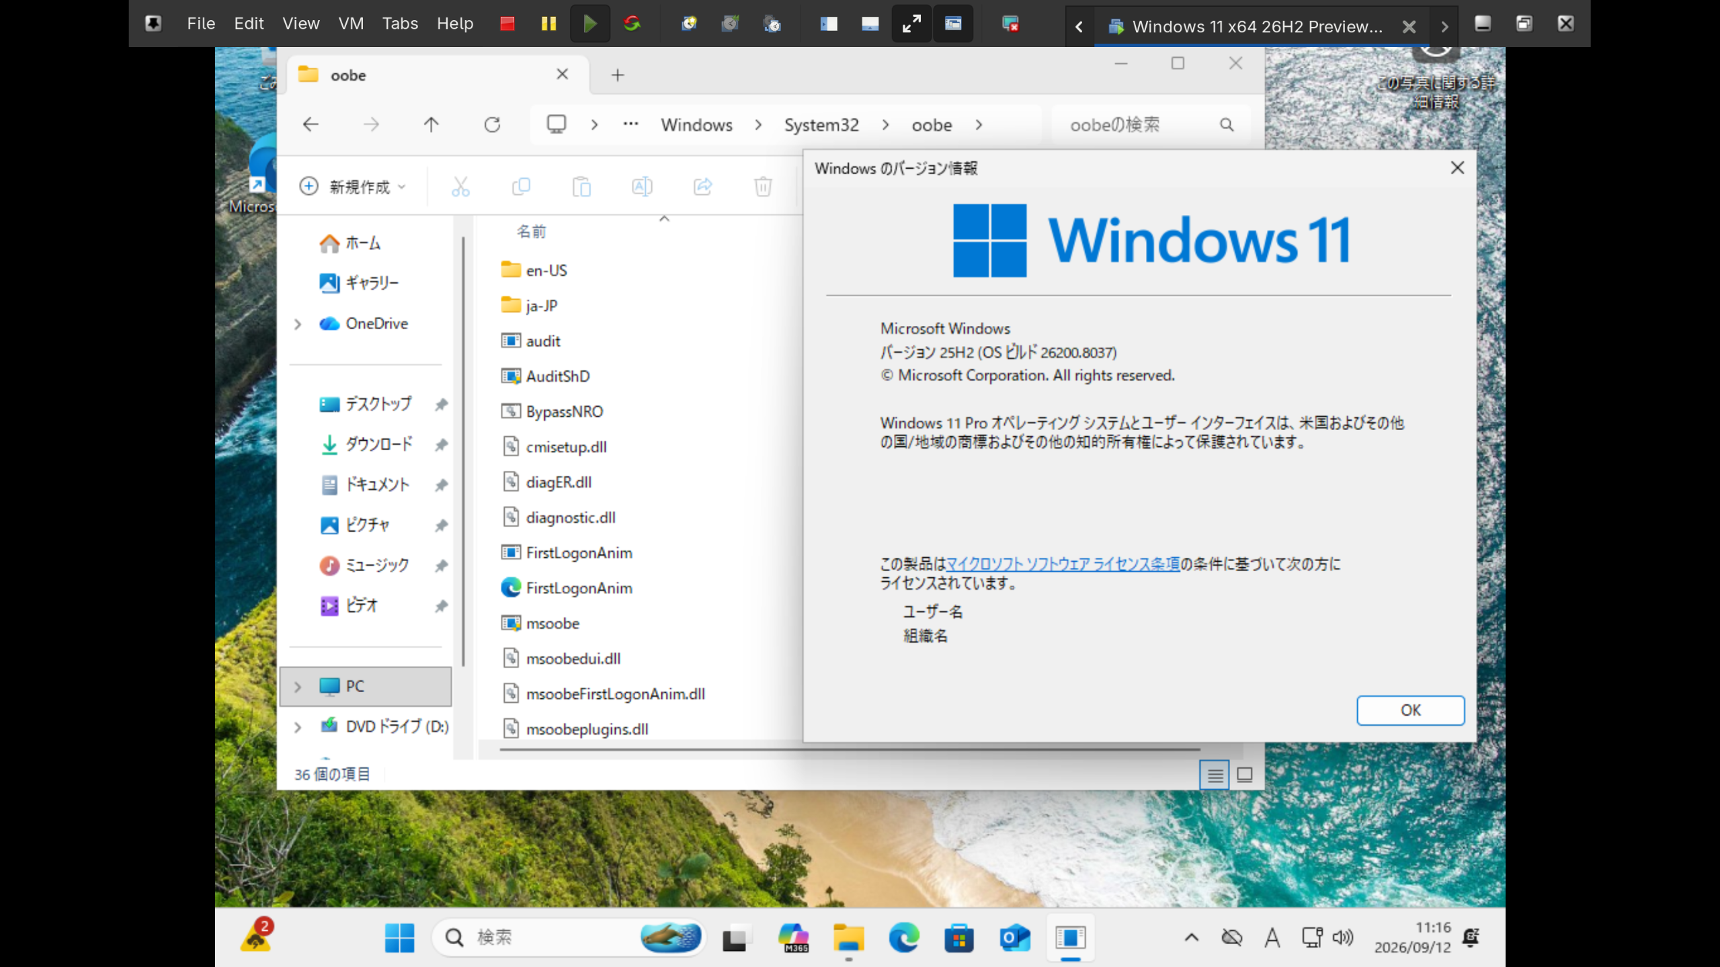Screen dimensions: 1720x967
Task: Expand chevron after Windows in address bar
Action: (x=758, y=124)
